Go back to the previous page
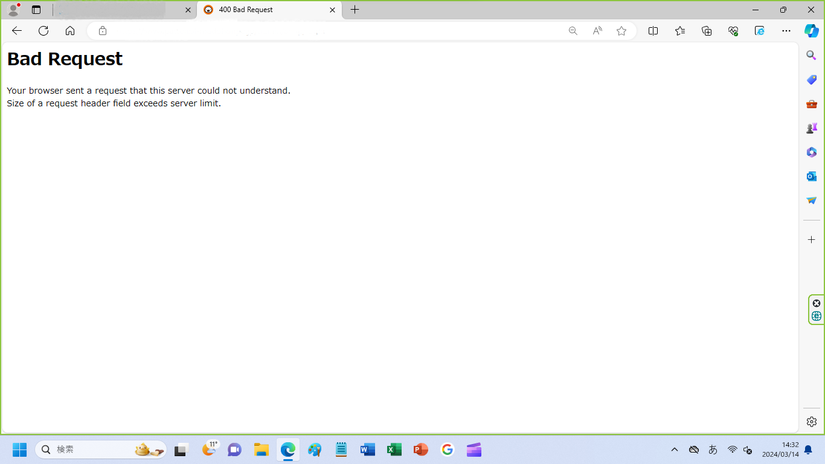825x464 pixels. click(17, 31)
